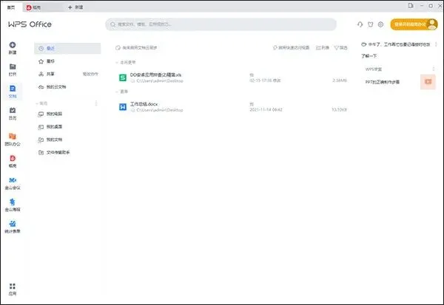This screenshot has height=305, width=444.
Task: Open the 统计表单 forms icon in sidebar
Action: [13, 224]
